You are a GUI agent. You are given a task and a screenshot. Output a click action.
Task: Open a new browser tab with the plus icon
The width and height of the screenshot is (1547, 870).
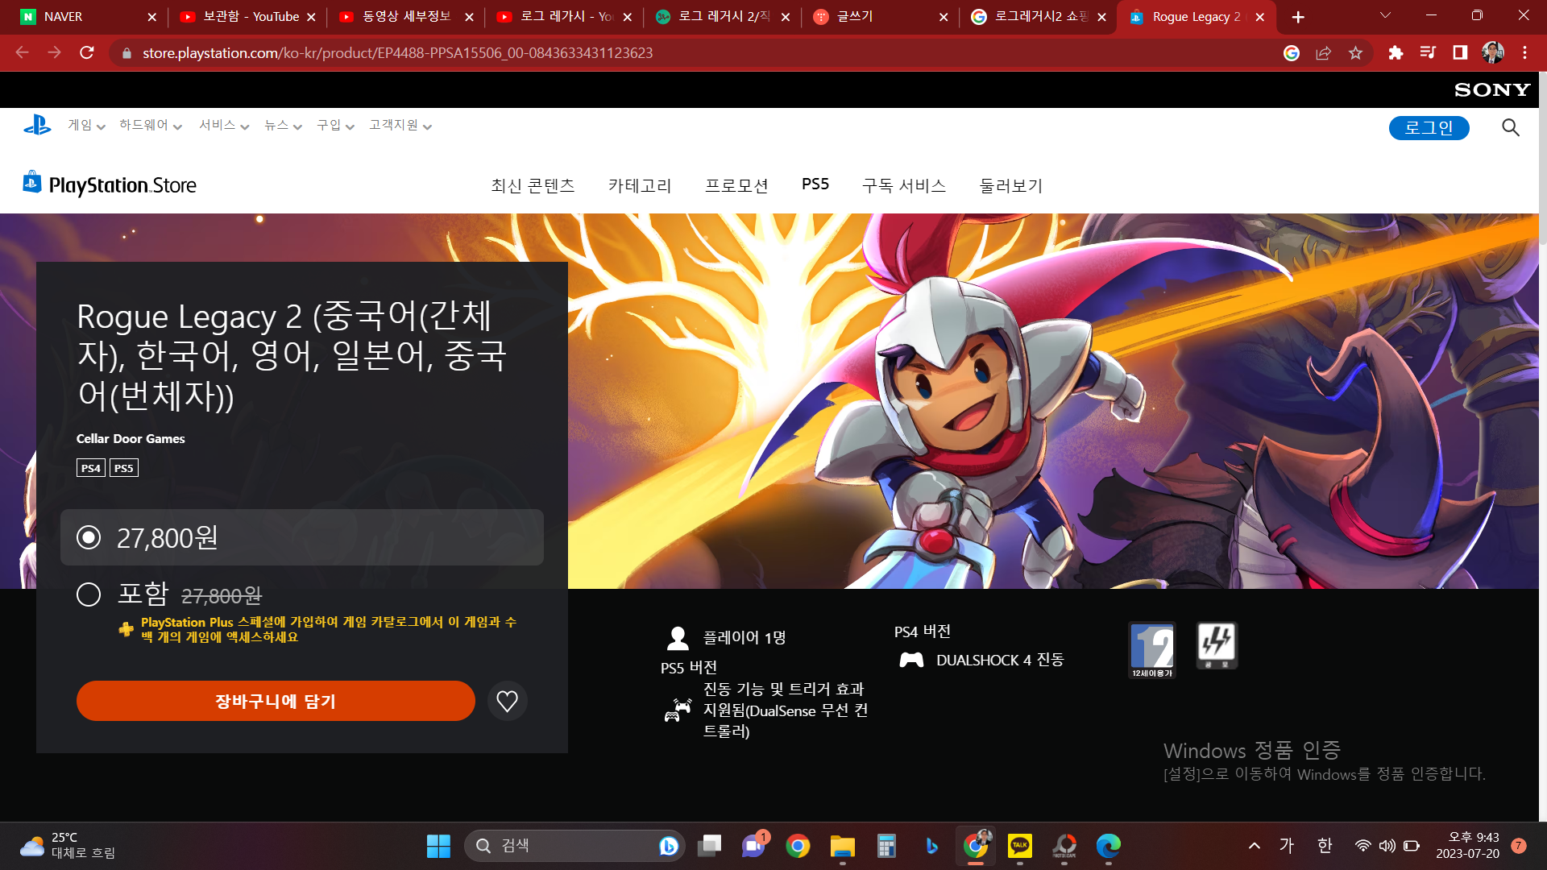click(1298, 17)
